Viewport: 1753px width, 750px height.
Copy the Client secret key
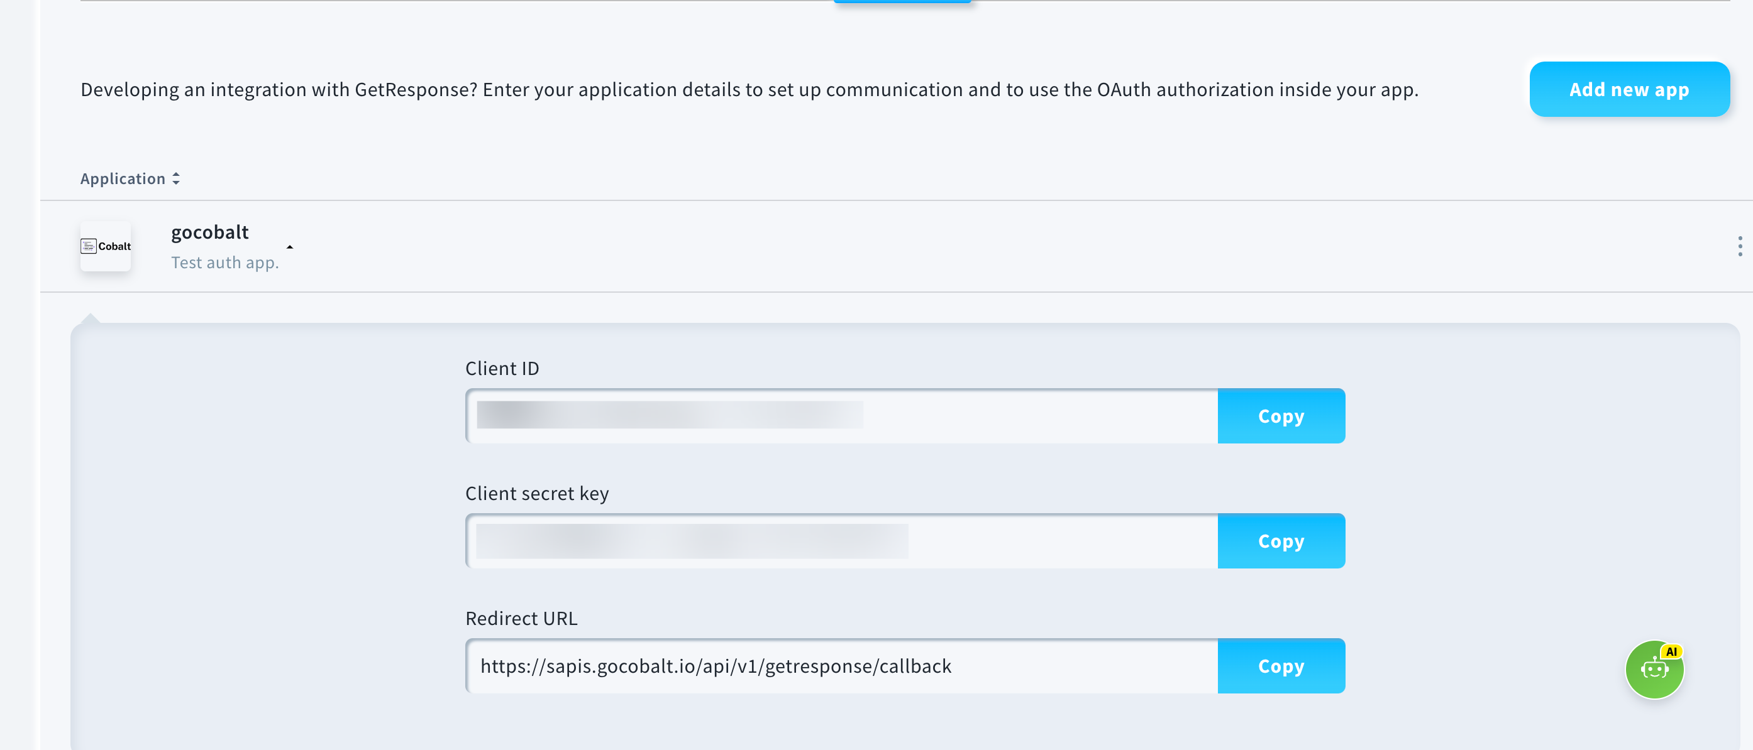click(x=1280, y=541)
